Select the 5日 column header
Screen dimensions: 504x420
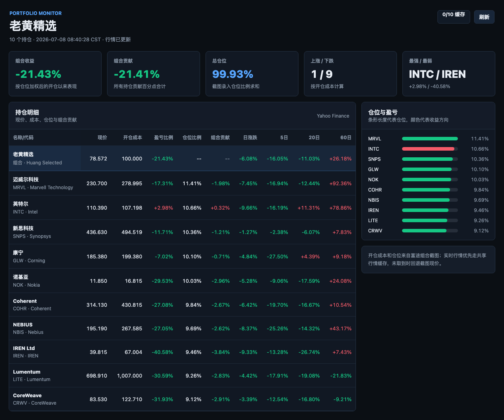click(x=284, y=138)
